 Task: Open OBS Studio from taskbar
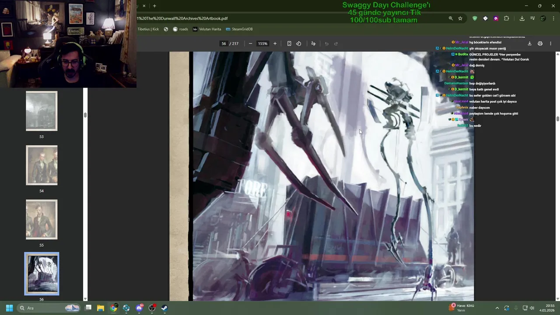(152, 308)
